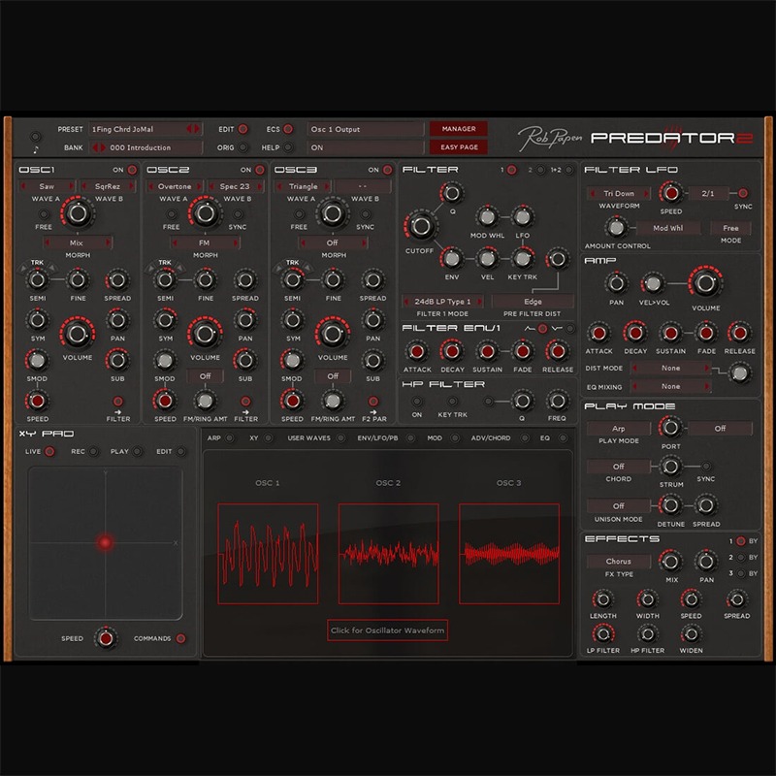The width and height of the screenshot is (776, 776).
Task: Click the OSC2 FM/RING AMT knob
Action: [x=205, y=401]
